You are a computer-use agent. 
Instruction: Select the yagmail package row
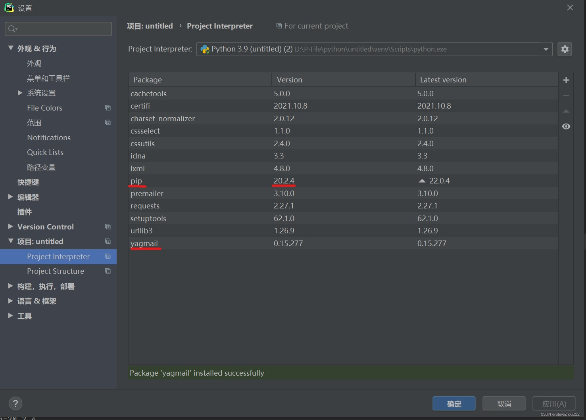point(343,243)
